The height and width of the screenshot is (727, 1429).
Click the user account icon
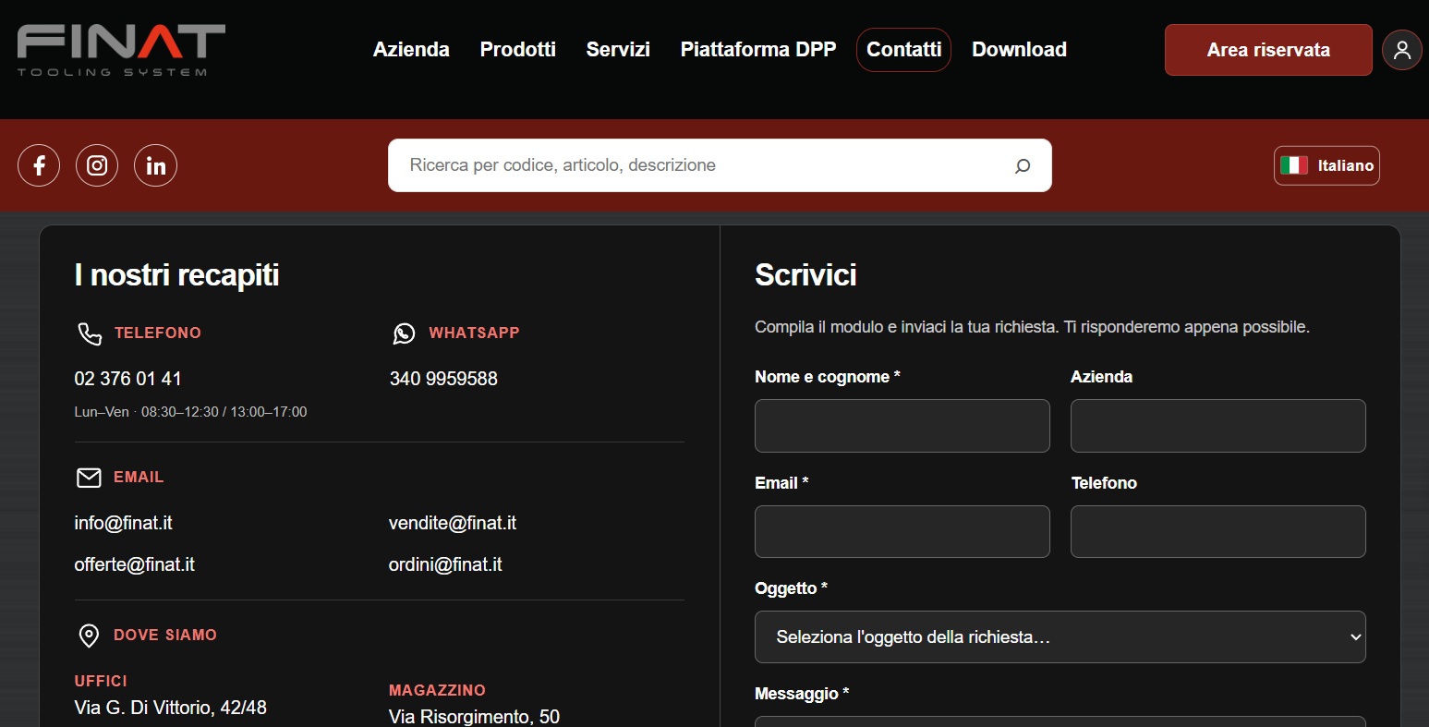click(1402, 50)
